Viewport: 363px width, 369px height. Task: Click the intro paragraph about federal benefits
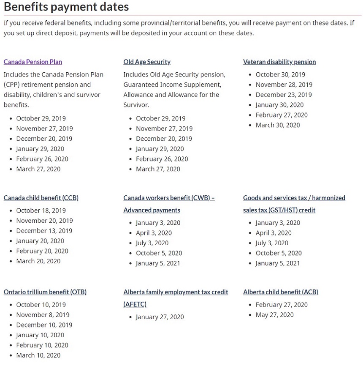[x=179, y=28]
